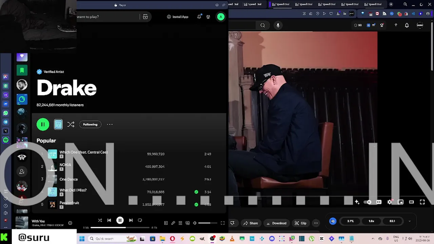Enable YouTube miniplayer mode
Image resolution: width=434 pixels, height=244 pixels.
click(400, 202)
